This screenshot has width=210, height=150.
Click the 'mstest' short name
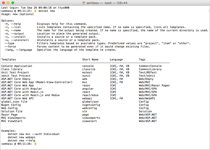87,72
